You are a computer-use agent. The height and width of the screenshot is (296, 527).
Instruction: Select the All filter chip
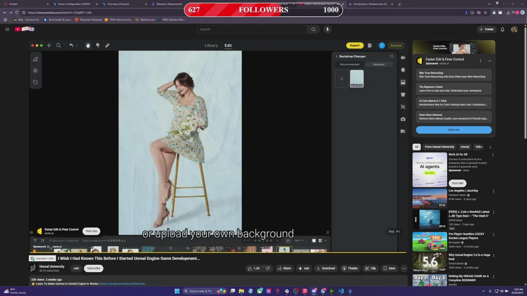(417, 147)
